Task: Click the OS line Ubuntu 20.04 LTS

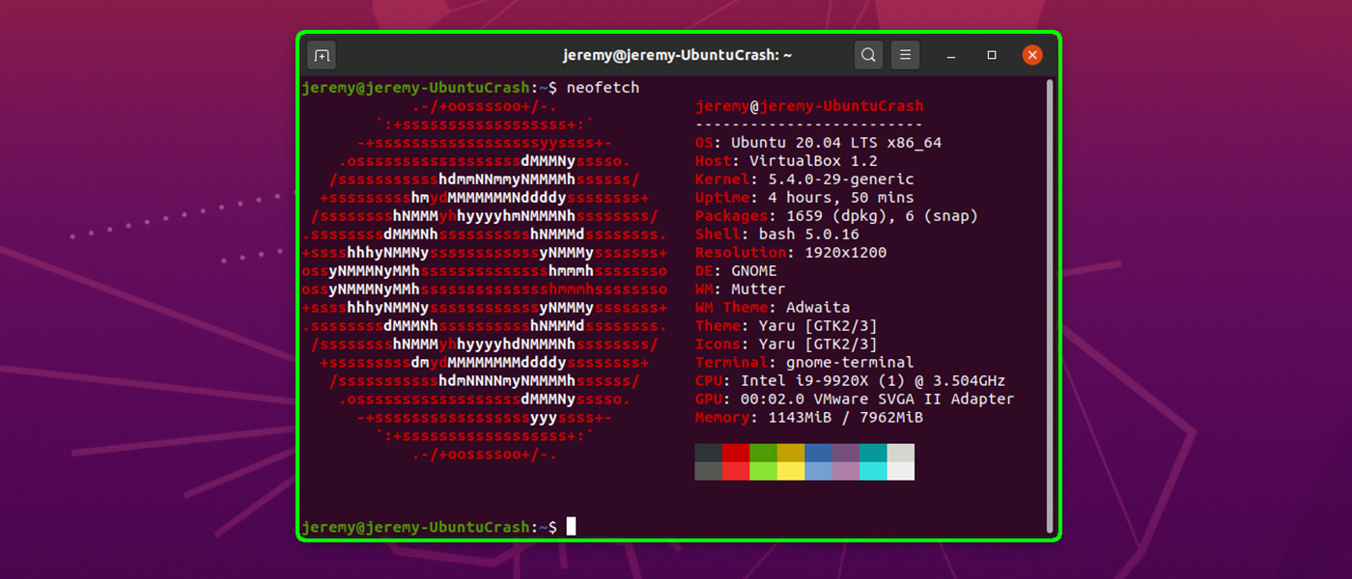Action: (x=818, y=143)
